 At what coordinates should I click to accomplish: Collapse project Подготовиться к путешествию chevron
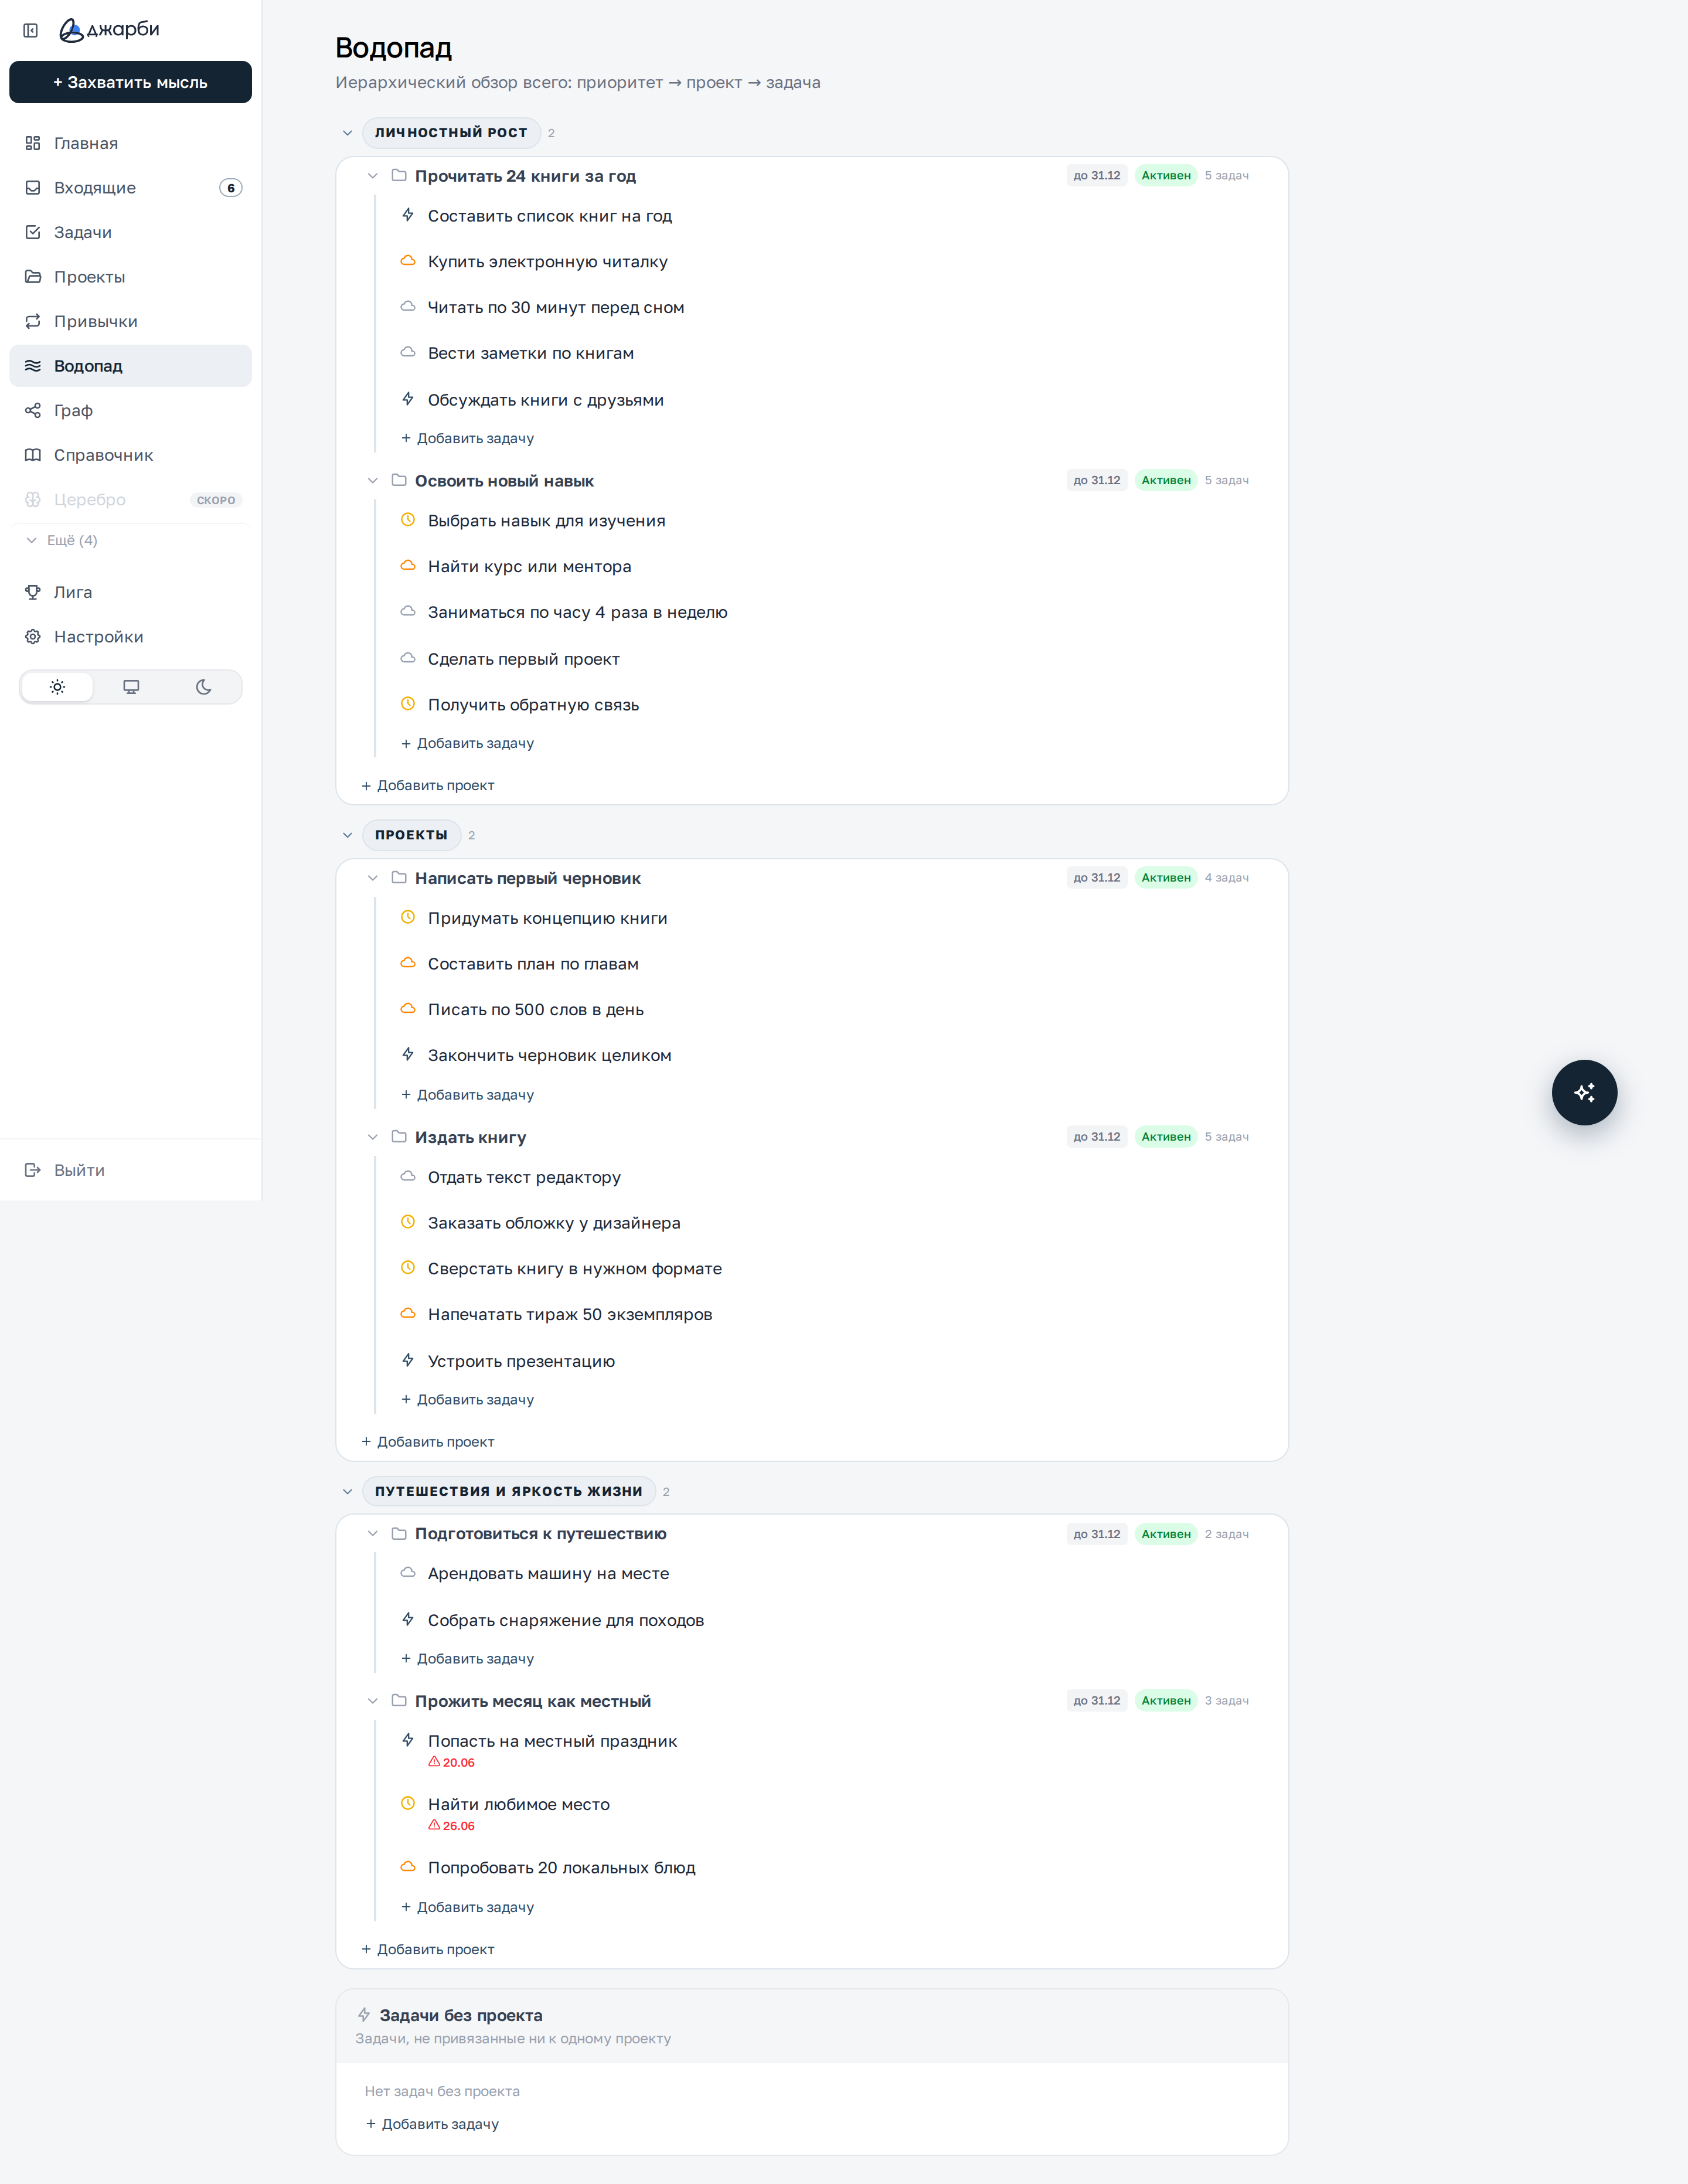(373, 1534)
